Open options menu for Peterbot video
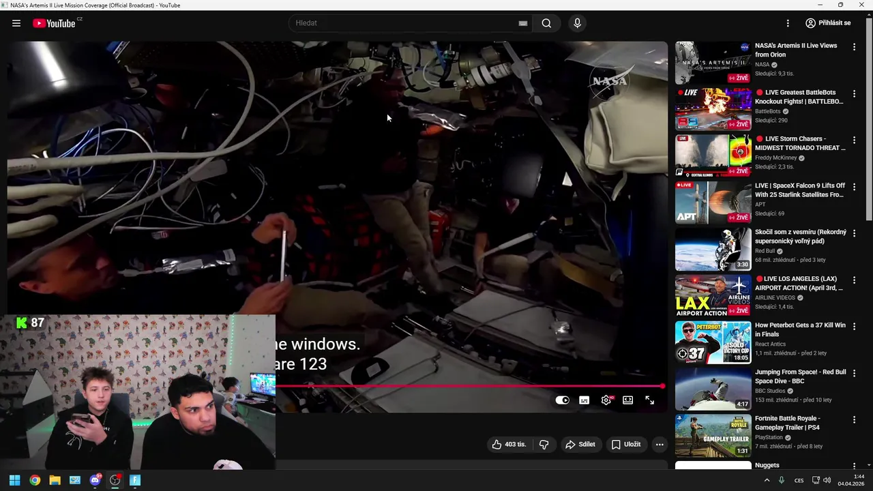873x491 pixels. (854, 327)
